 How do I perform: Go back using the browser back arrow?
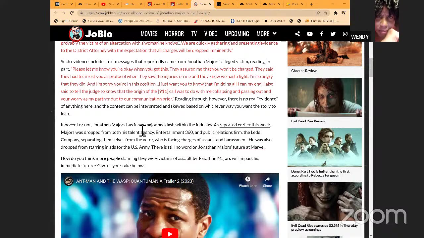coord(56,13)
